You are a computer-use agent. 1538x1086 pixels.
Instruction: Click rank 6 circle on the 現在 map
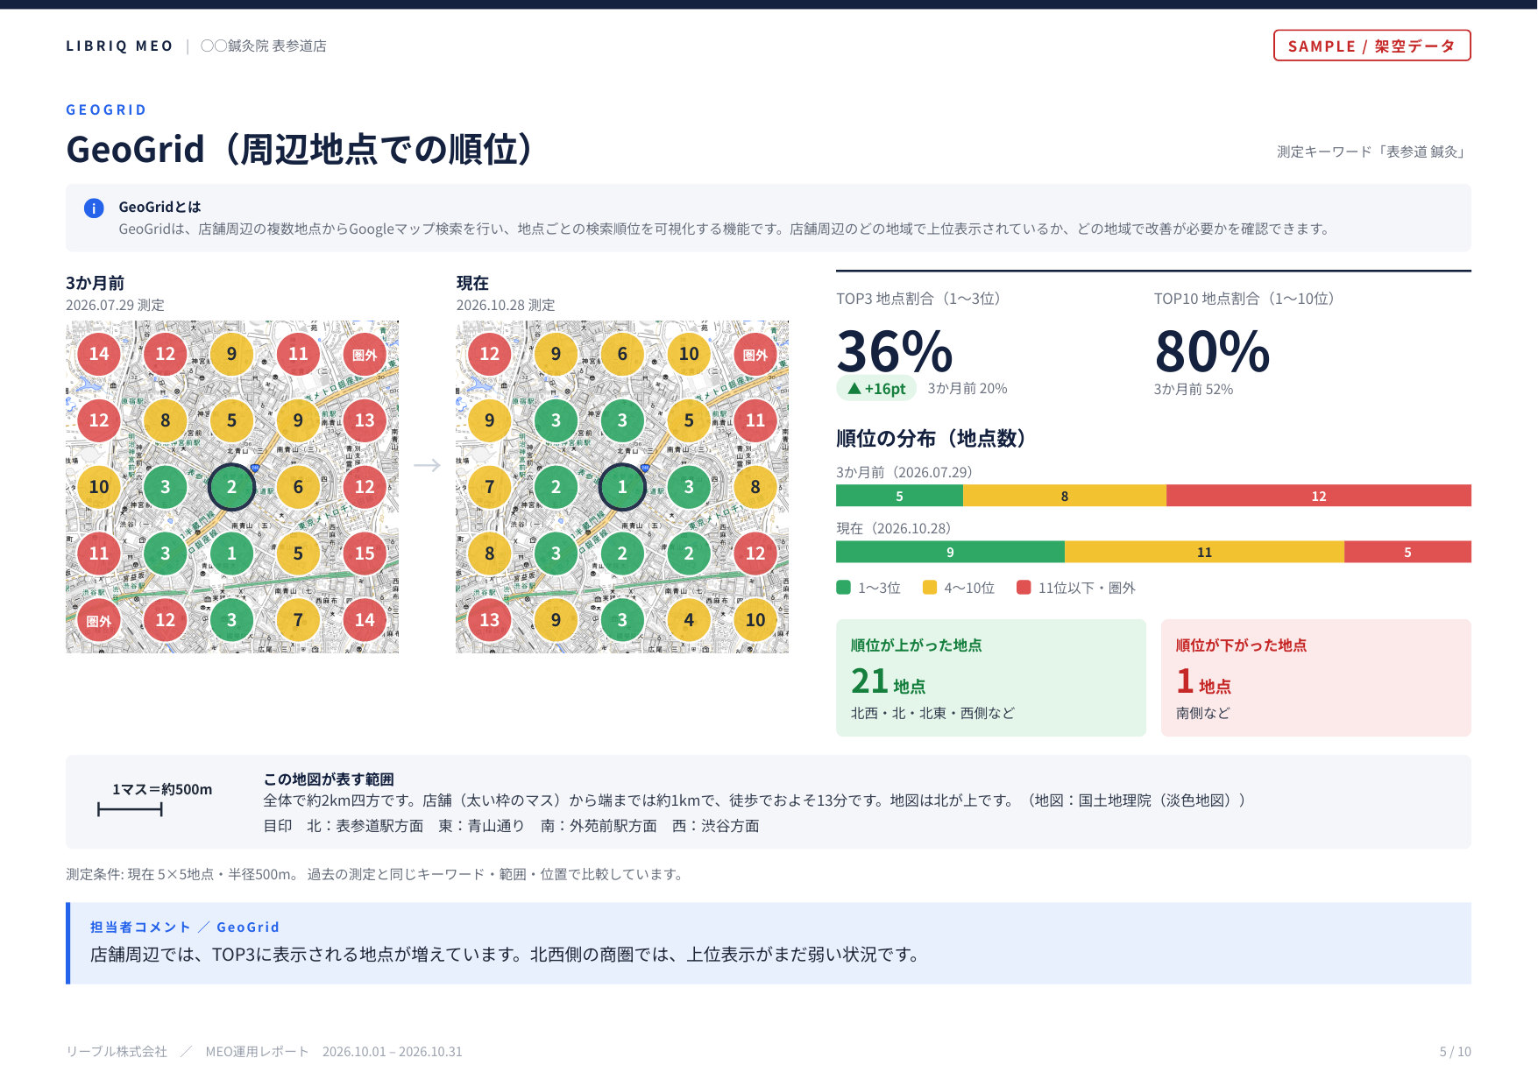tap(622, 354)
